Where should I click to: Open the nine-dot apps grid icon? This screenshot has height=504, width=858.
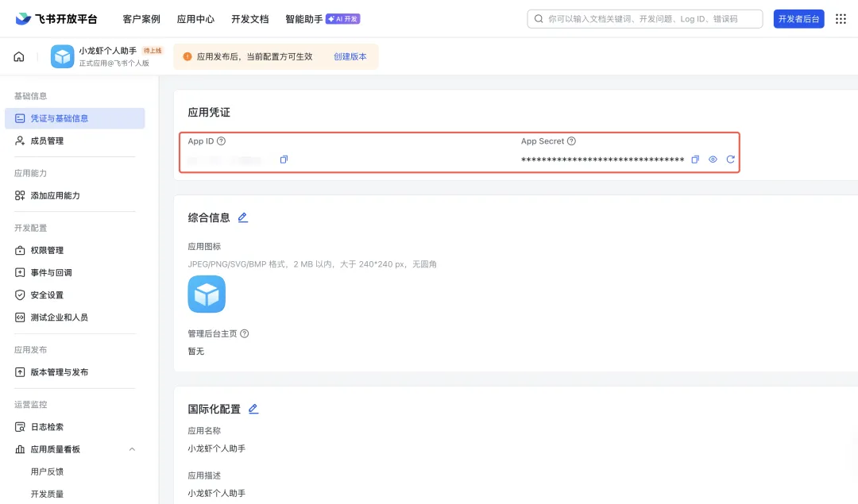(x=841, y=19)
